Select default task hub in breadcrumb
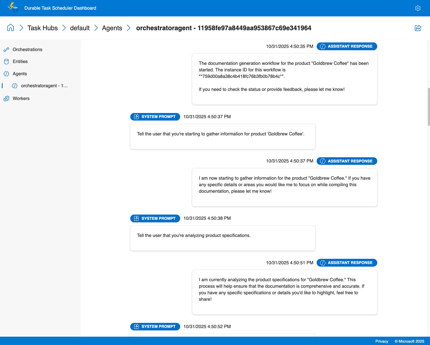 (x=80, y=28)
